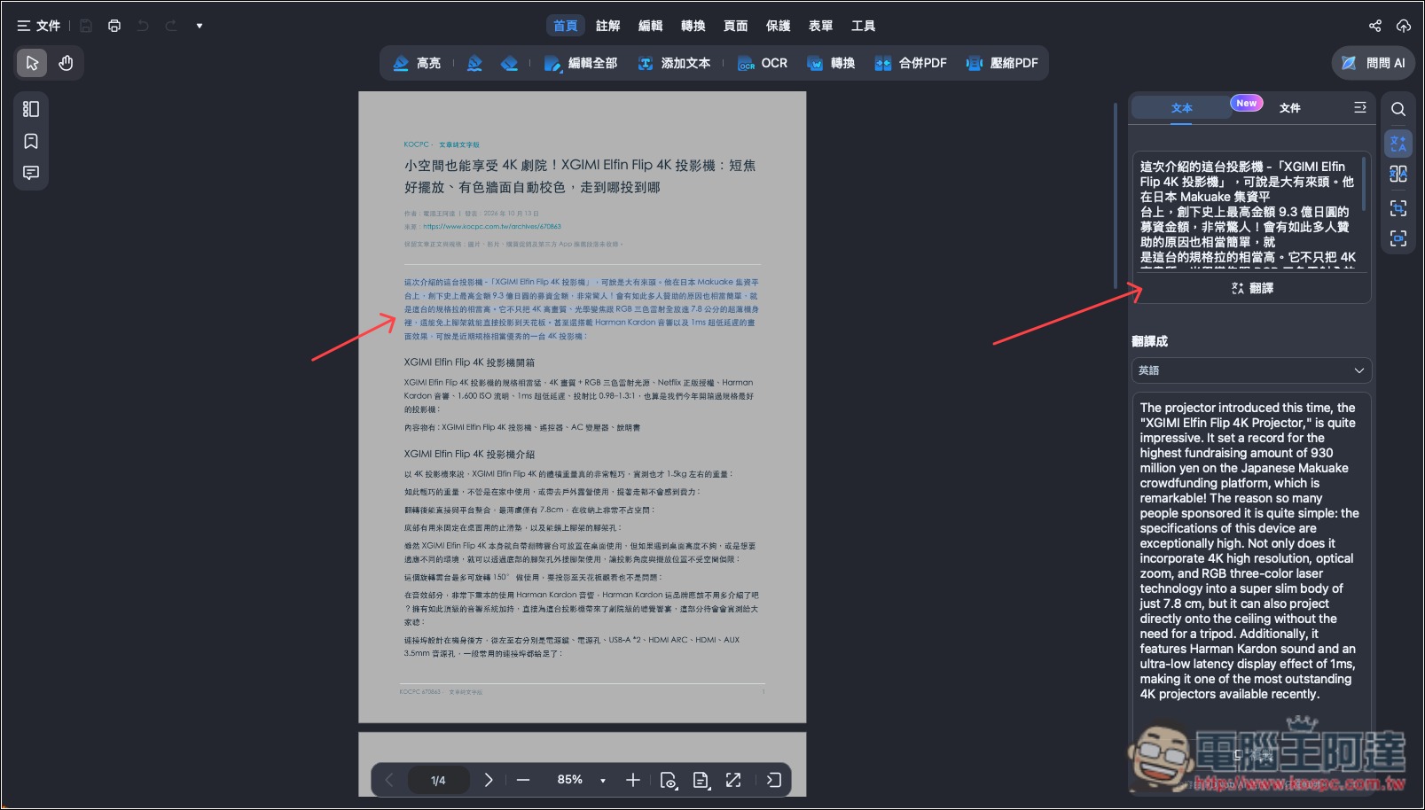Click the redo arrow icon

[x=171, y=26]
